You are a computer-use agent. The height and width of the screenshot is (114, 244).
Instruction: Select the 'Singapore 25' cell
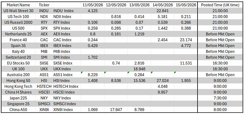pos(18,104)
